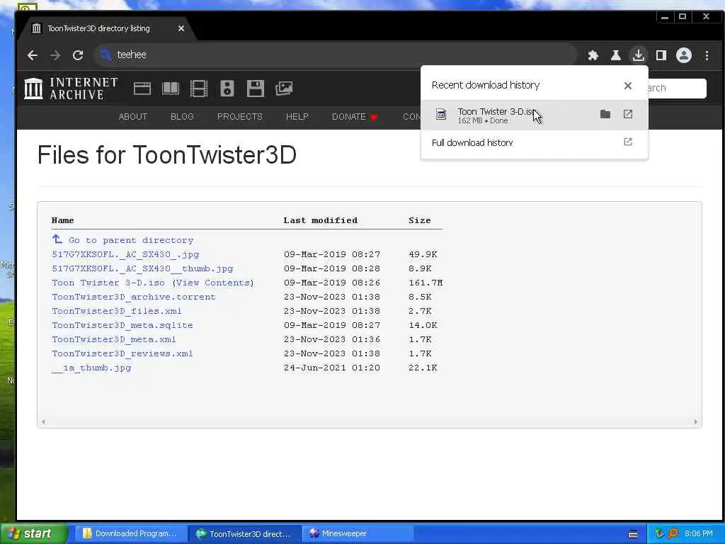Click the horizontal scrollbar left arrow
The height and width of the screenshot is (544, 725).
pos(43,421)
